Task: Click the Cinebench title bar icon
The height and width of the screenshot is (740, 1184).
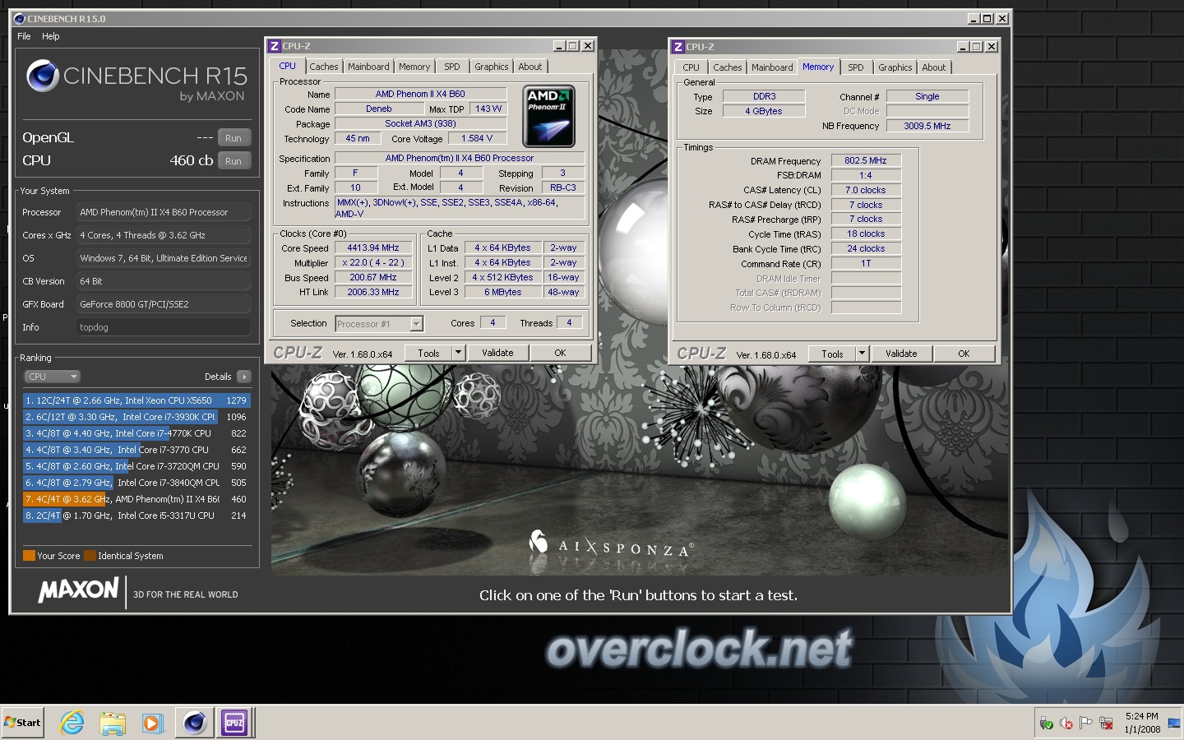Action: pyautogui.click(x=20, y=18)
